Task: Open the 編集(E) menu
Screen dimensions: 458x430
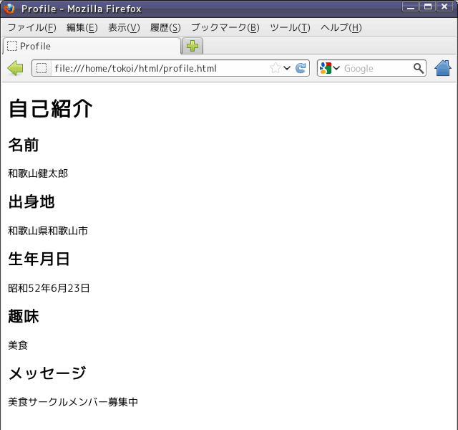Action: click(x=82, y=27)
